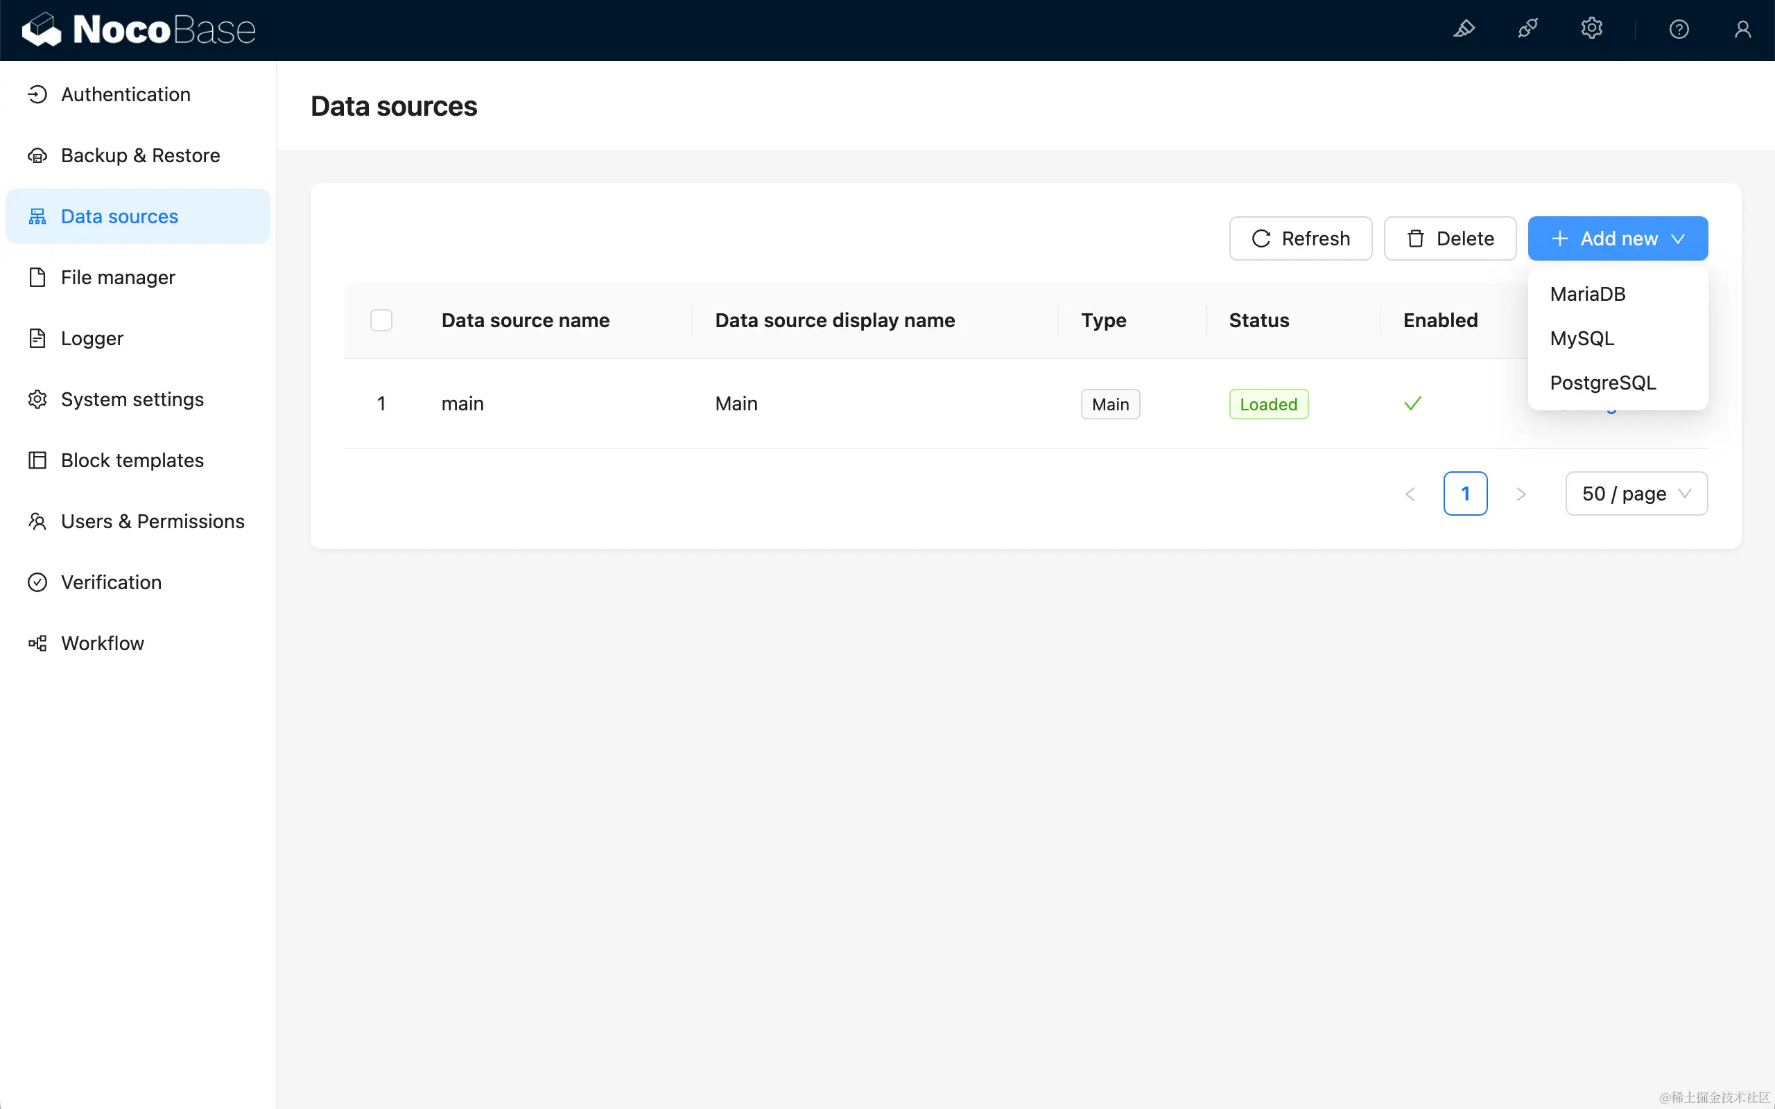The height and width of the screenshot is (1109, 1775).
Task: Open the 50 / page size dropdown
Action: tap(1636, 494)
